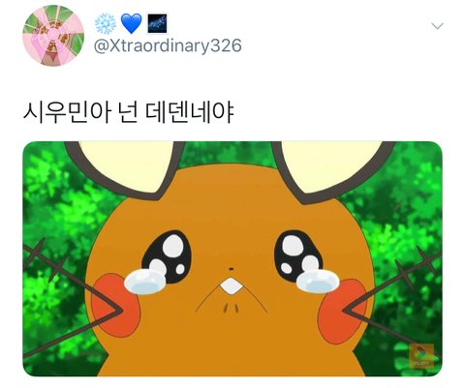Image resolution: width=465 pixels, height=388 pixels.
Task: Open the pink circular profile avatar
Action: click(53, 36)
